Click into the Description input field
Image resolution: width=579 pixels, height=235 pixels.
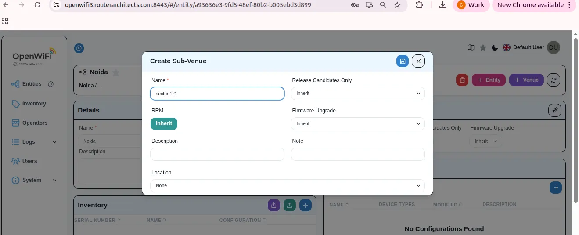coord(217,154)
